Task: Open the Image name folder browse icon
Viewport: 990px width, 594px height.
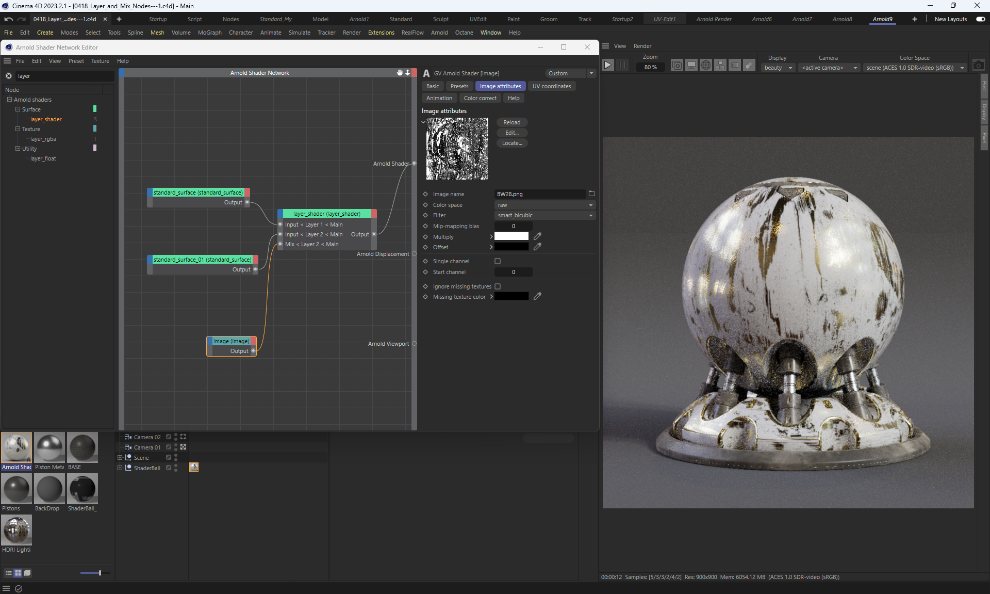Action: click(x=592, y=194)
